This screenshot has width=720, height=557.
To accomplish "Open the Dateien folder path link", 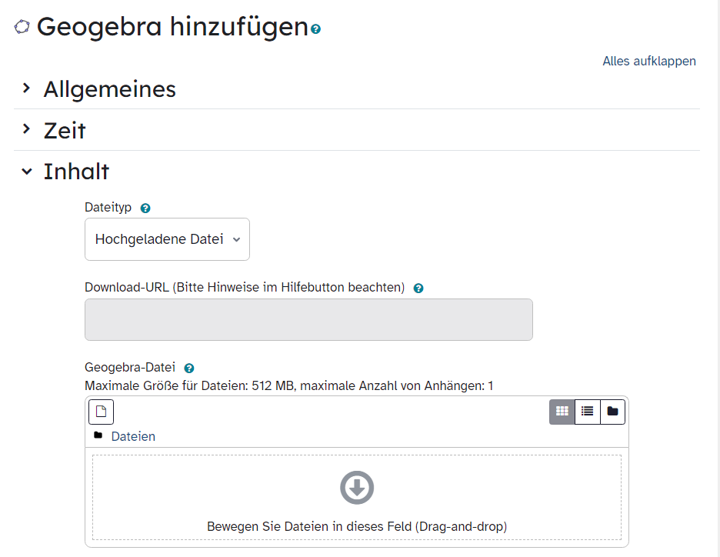I will click(133, 437).
